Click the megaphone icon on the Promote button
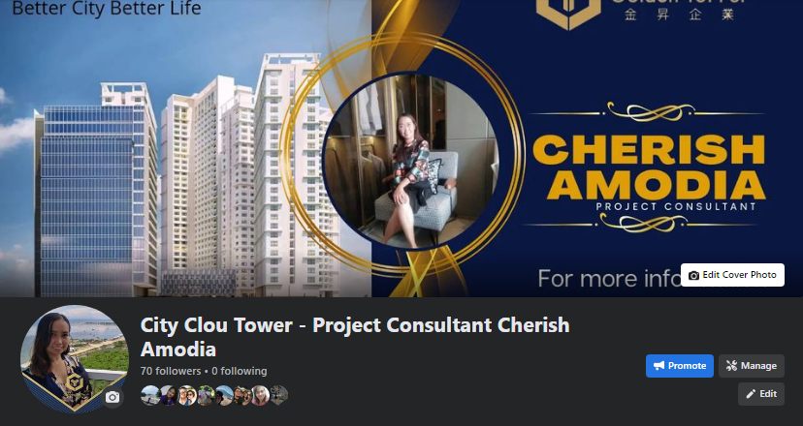The width and height of the screenshot is (803, 426). (659, 366)
